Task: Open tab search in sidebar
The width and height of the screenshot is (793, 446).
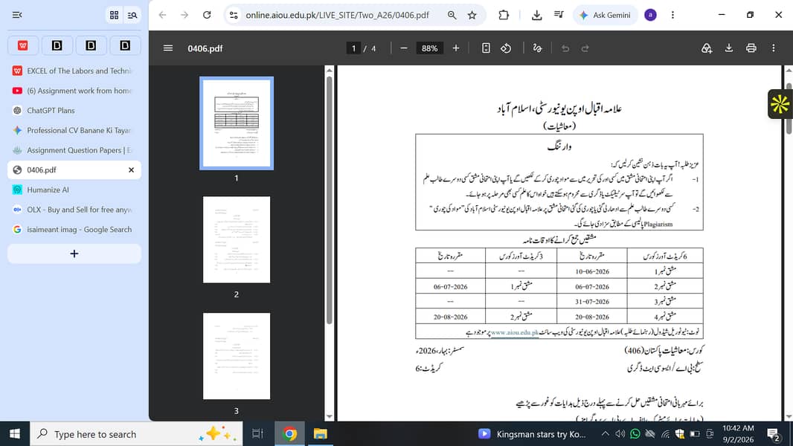Action: (132, 15)
